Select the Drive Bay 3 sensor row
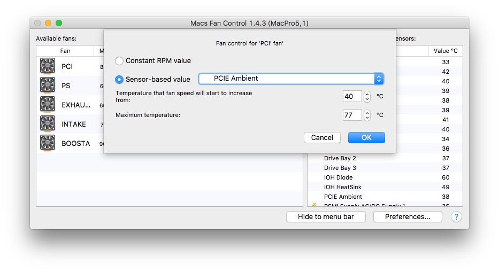 point(385,168)
